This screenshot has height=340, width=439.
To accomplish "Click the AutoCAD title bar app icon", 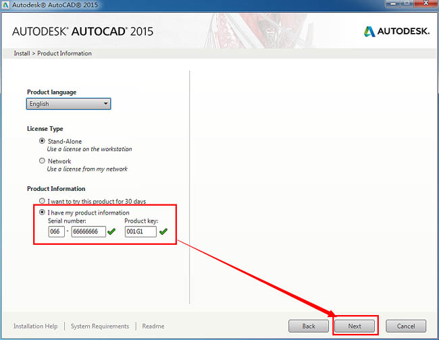I will (x=5, y=5).
